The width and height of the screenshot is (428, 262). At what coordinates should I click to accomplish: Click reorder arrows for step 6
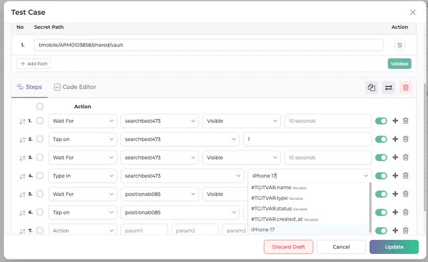tap(22, 213)
